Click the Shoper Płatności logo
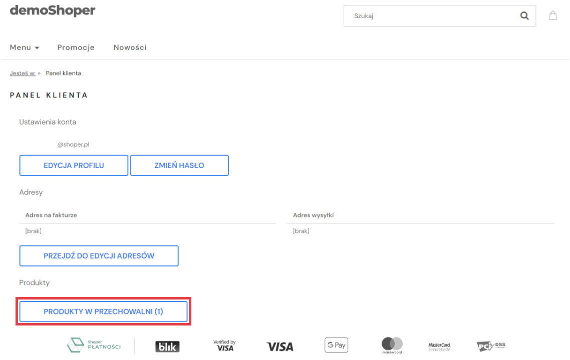This screenshot has height=360, width=570. point(94,345)
